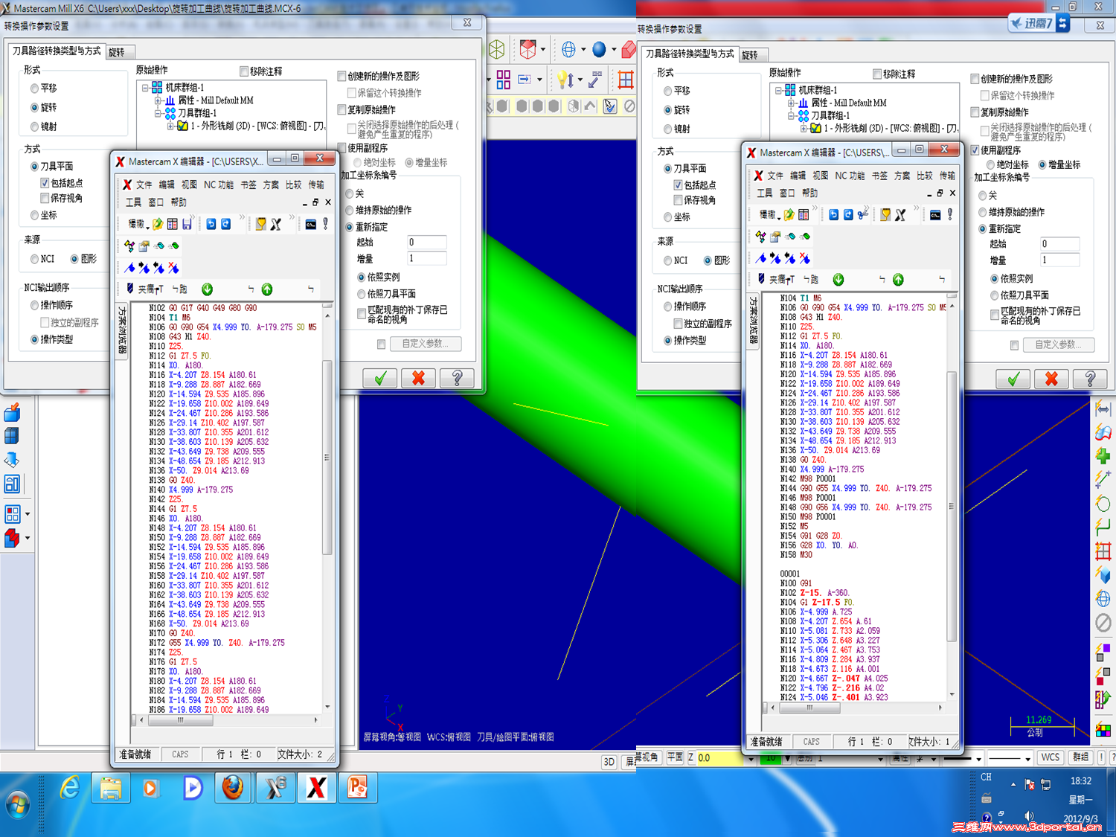This screenshot has height=837, width=1116.
Task: Click the WCS button in status bar
Action: coord(1050,757)
